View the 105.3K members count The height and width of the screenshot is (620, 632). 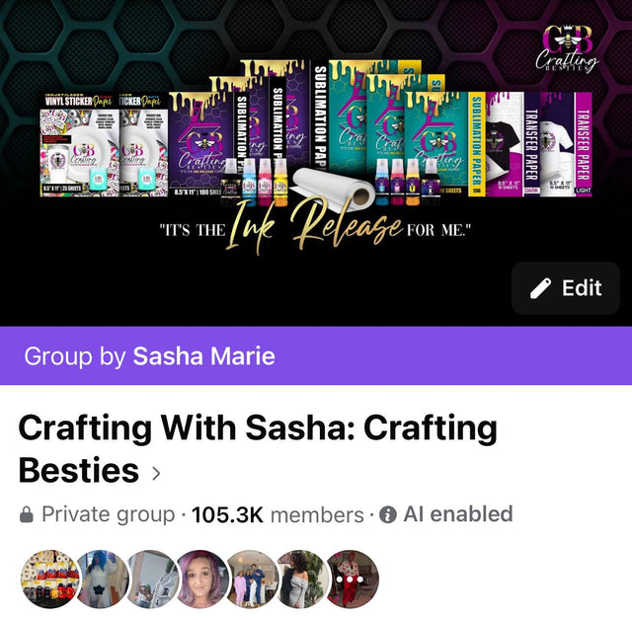pos(277,514)
